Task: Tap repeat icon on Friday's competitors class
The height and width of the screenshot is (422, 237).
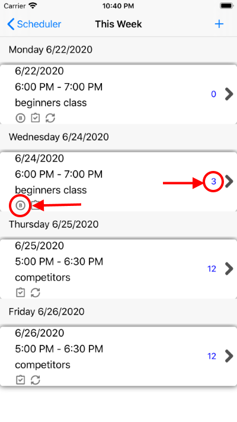Action: tap(35, 380)
